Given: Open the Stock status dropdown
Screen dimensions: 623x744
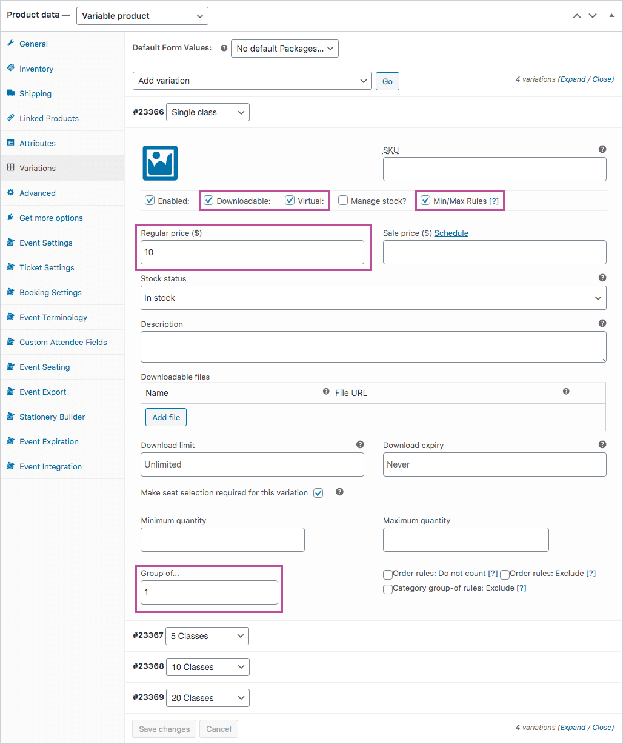Looking at the screenshot, I should 373,298.
